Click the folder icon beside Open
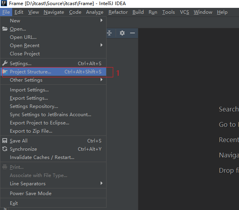 (x=5, y=29)
